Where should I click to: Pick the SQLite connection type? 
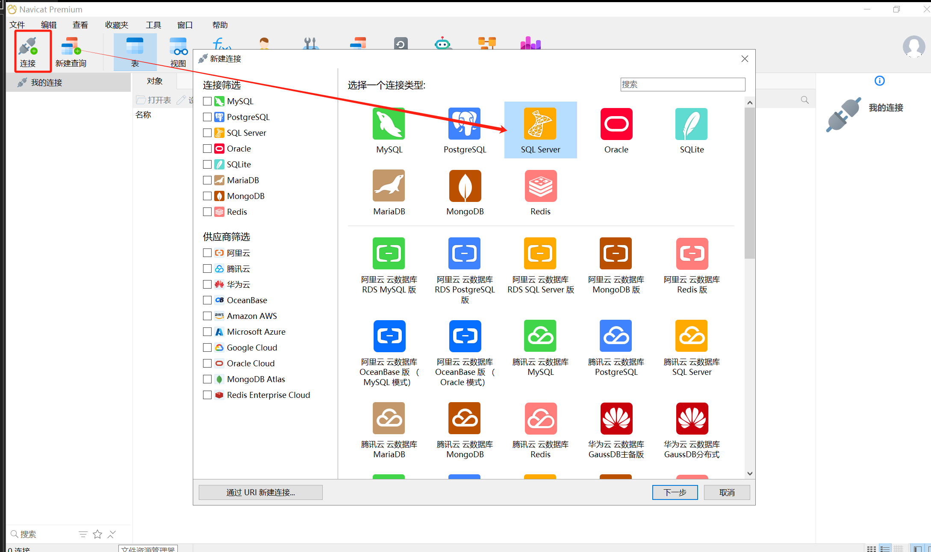(691, 124)
